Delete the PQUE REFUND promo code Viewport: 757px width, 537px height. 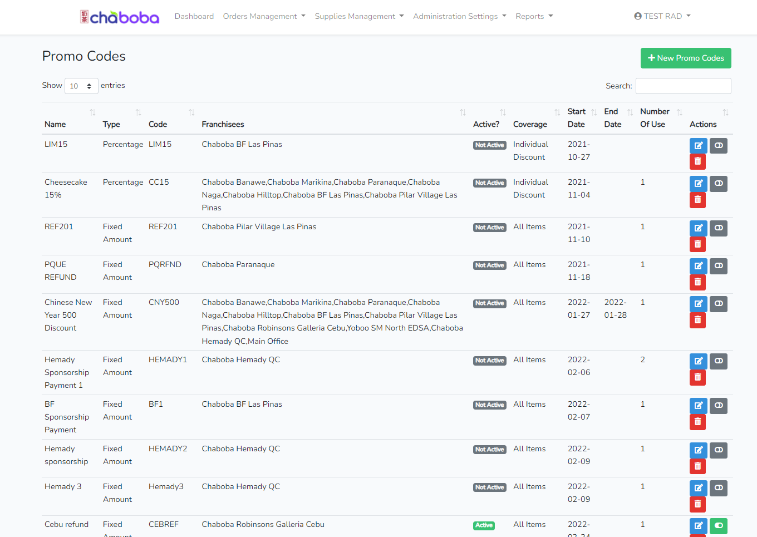click(x=697, y=282)
